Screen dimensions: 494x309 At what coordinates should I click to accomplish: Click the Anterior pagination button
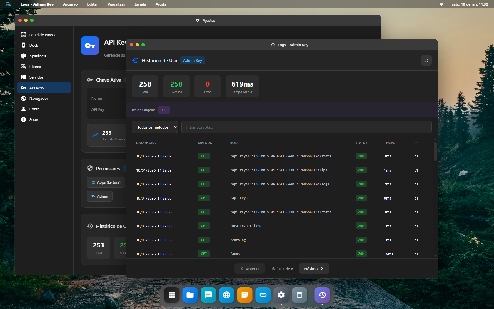[x=250, y=269]
